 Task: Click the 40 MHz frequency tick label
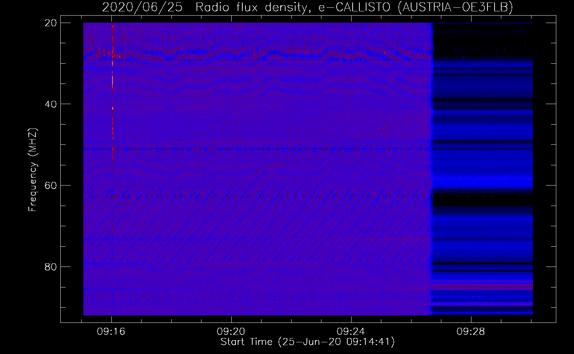tap(51, 104)
